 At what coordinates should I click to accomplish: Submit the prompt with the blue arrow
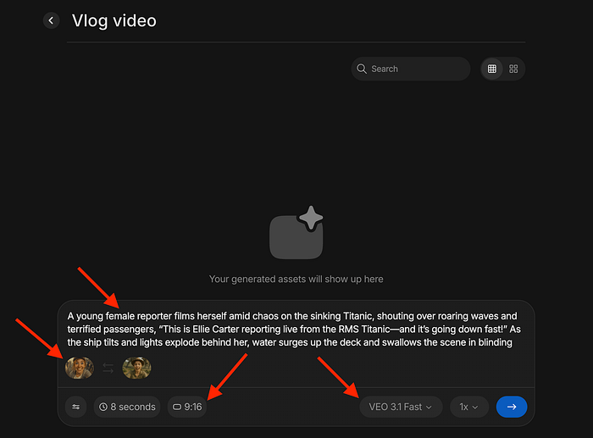[x=511, y=407]
